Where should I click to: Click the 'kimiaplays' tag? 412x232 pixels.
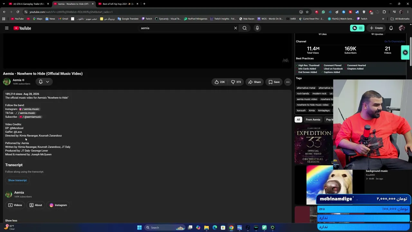tap(324, 111)
